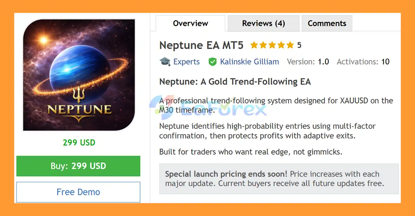Screen dimensions: 415x216
Task: Click the Activations 10 label
Action: point(363,62)
